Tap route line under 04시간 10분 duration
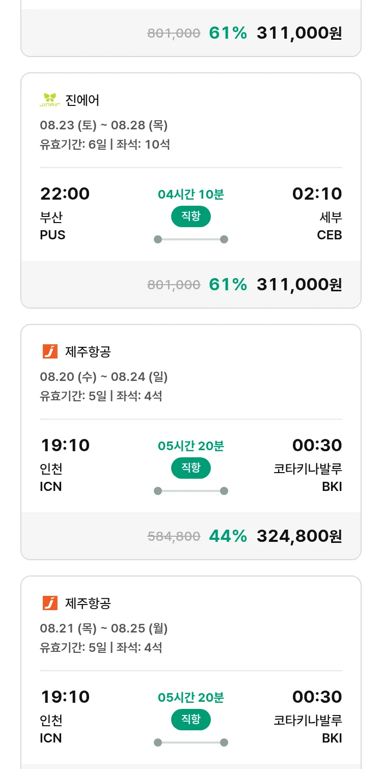 [190, 239]
